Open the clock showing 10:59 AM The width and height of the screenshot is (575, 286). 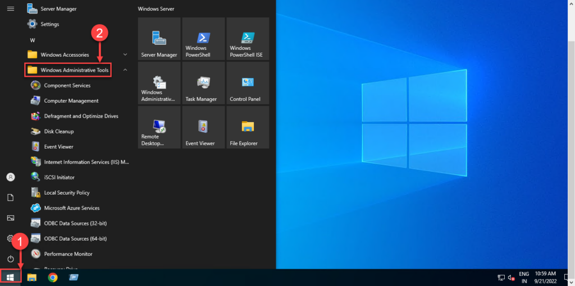tap(545, 277)
